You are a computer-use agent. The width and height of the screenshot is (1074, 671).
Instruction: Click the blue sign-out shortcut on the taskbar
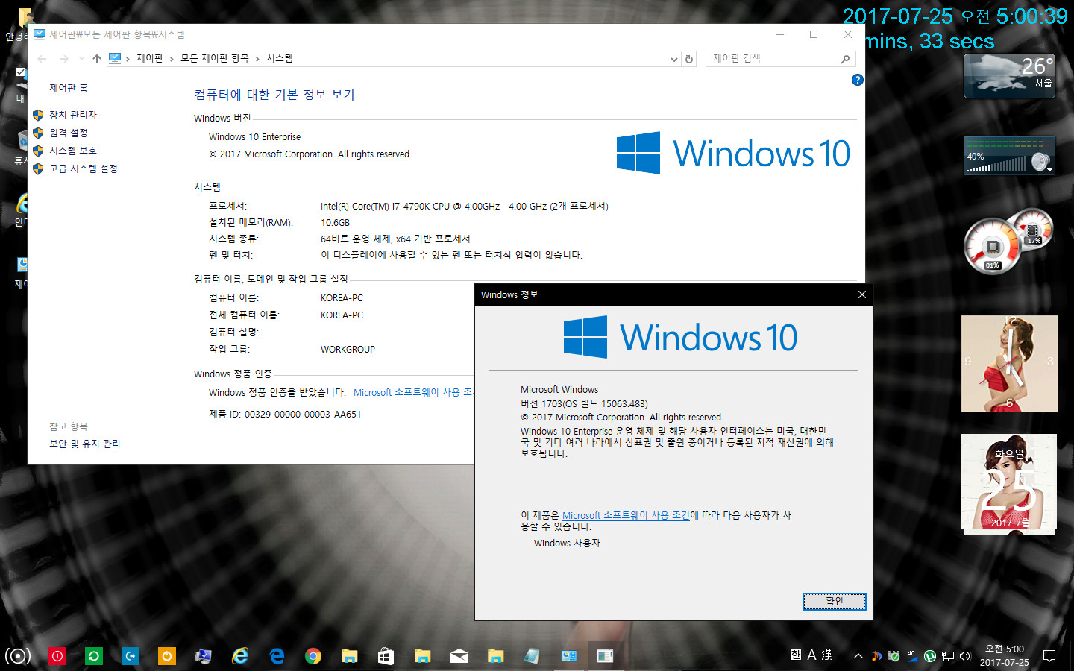coord(131,656)
